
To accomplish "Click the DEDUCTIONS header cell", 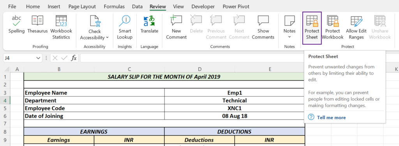I will (x=235, y=132).
